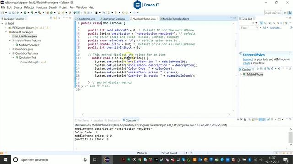Click the Run with Coverage toolbar icon
293x164 pixels.
[x=32, y=13]
